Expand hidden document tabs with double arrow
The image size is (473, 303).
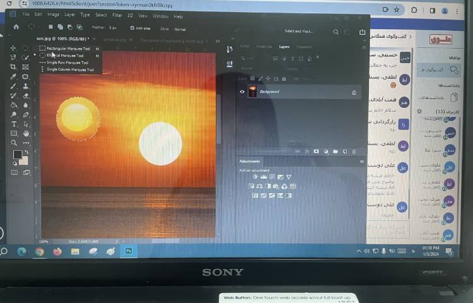click(x=218, y=41)
